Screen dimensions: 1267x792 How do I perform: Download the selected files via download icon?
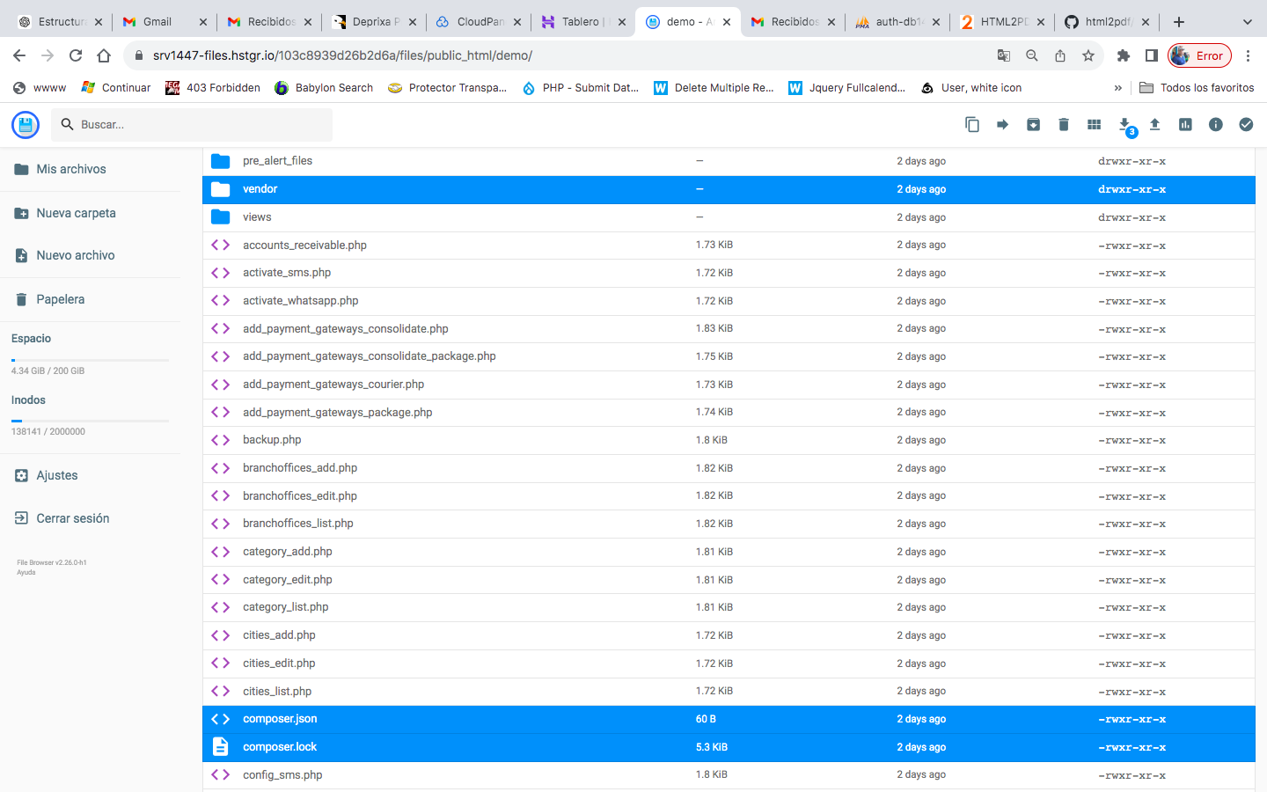tap(1124, 125)
